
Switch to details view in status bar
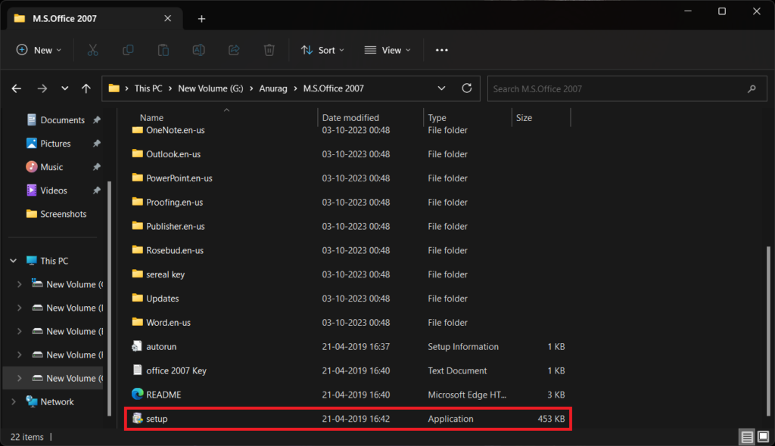pyautogui.click(x=746, y=437)
